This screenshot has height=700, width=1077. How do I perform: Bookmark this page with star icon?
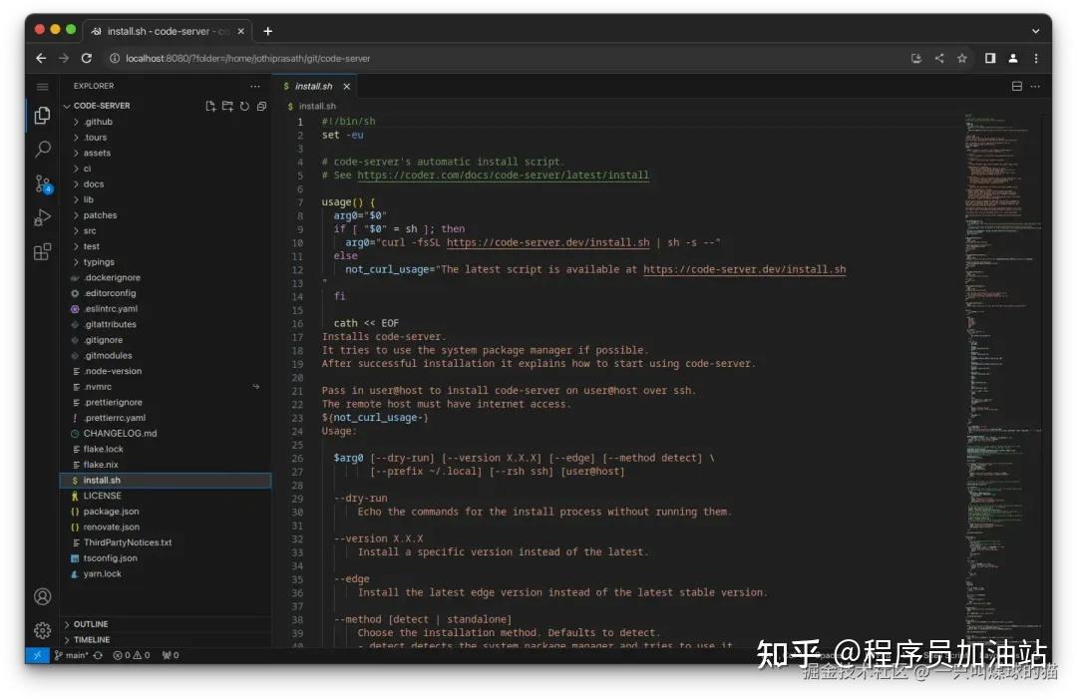962,58
